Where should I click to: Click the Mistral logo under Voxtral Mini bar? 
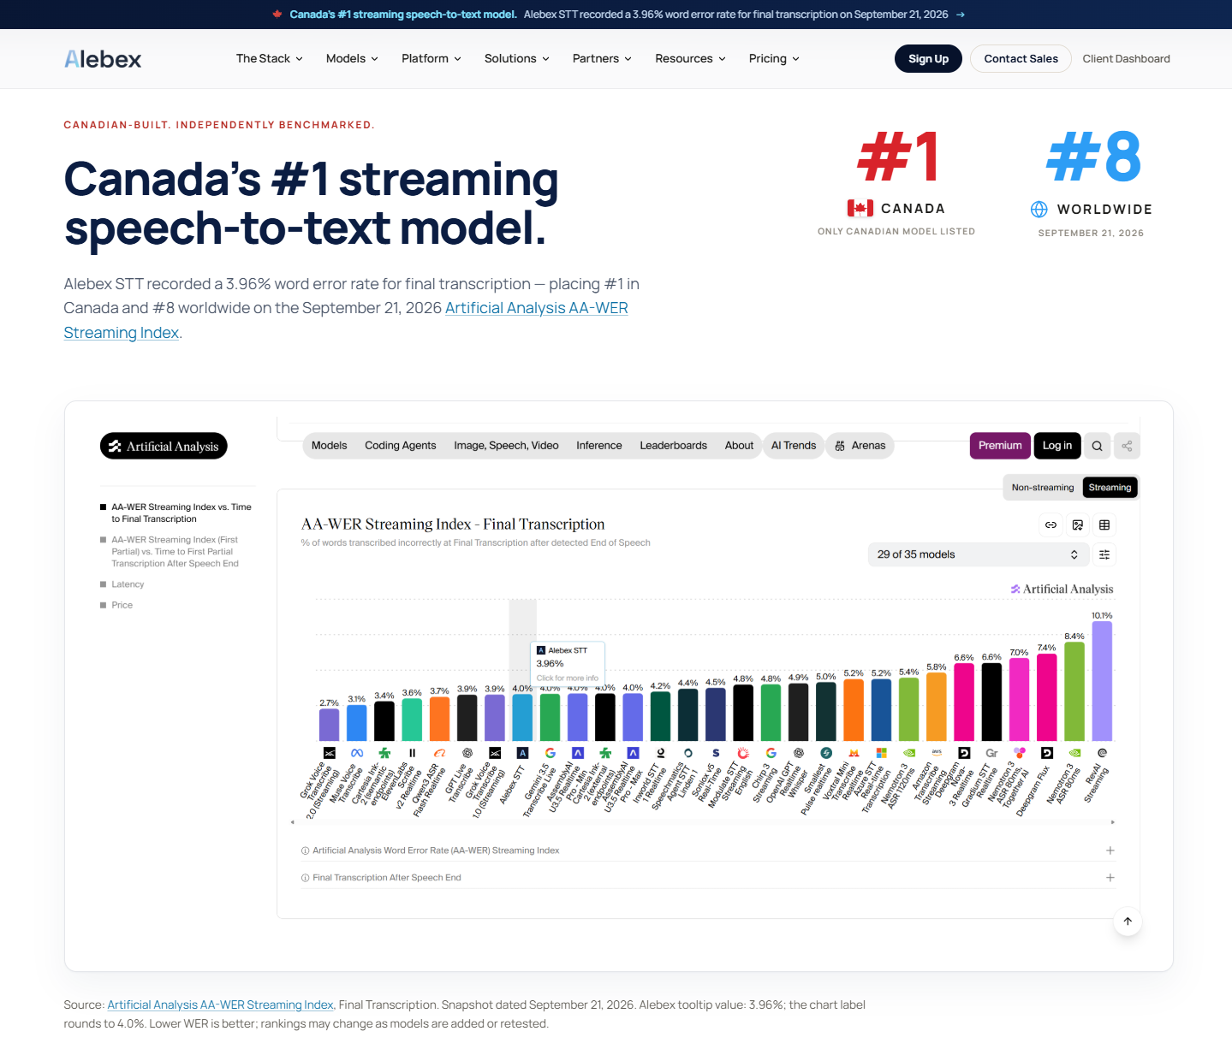[x=854, y=753]
